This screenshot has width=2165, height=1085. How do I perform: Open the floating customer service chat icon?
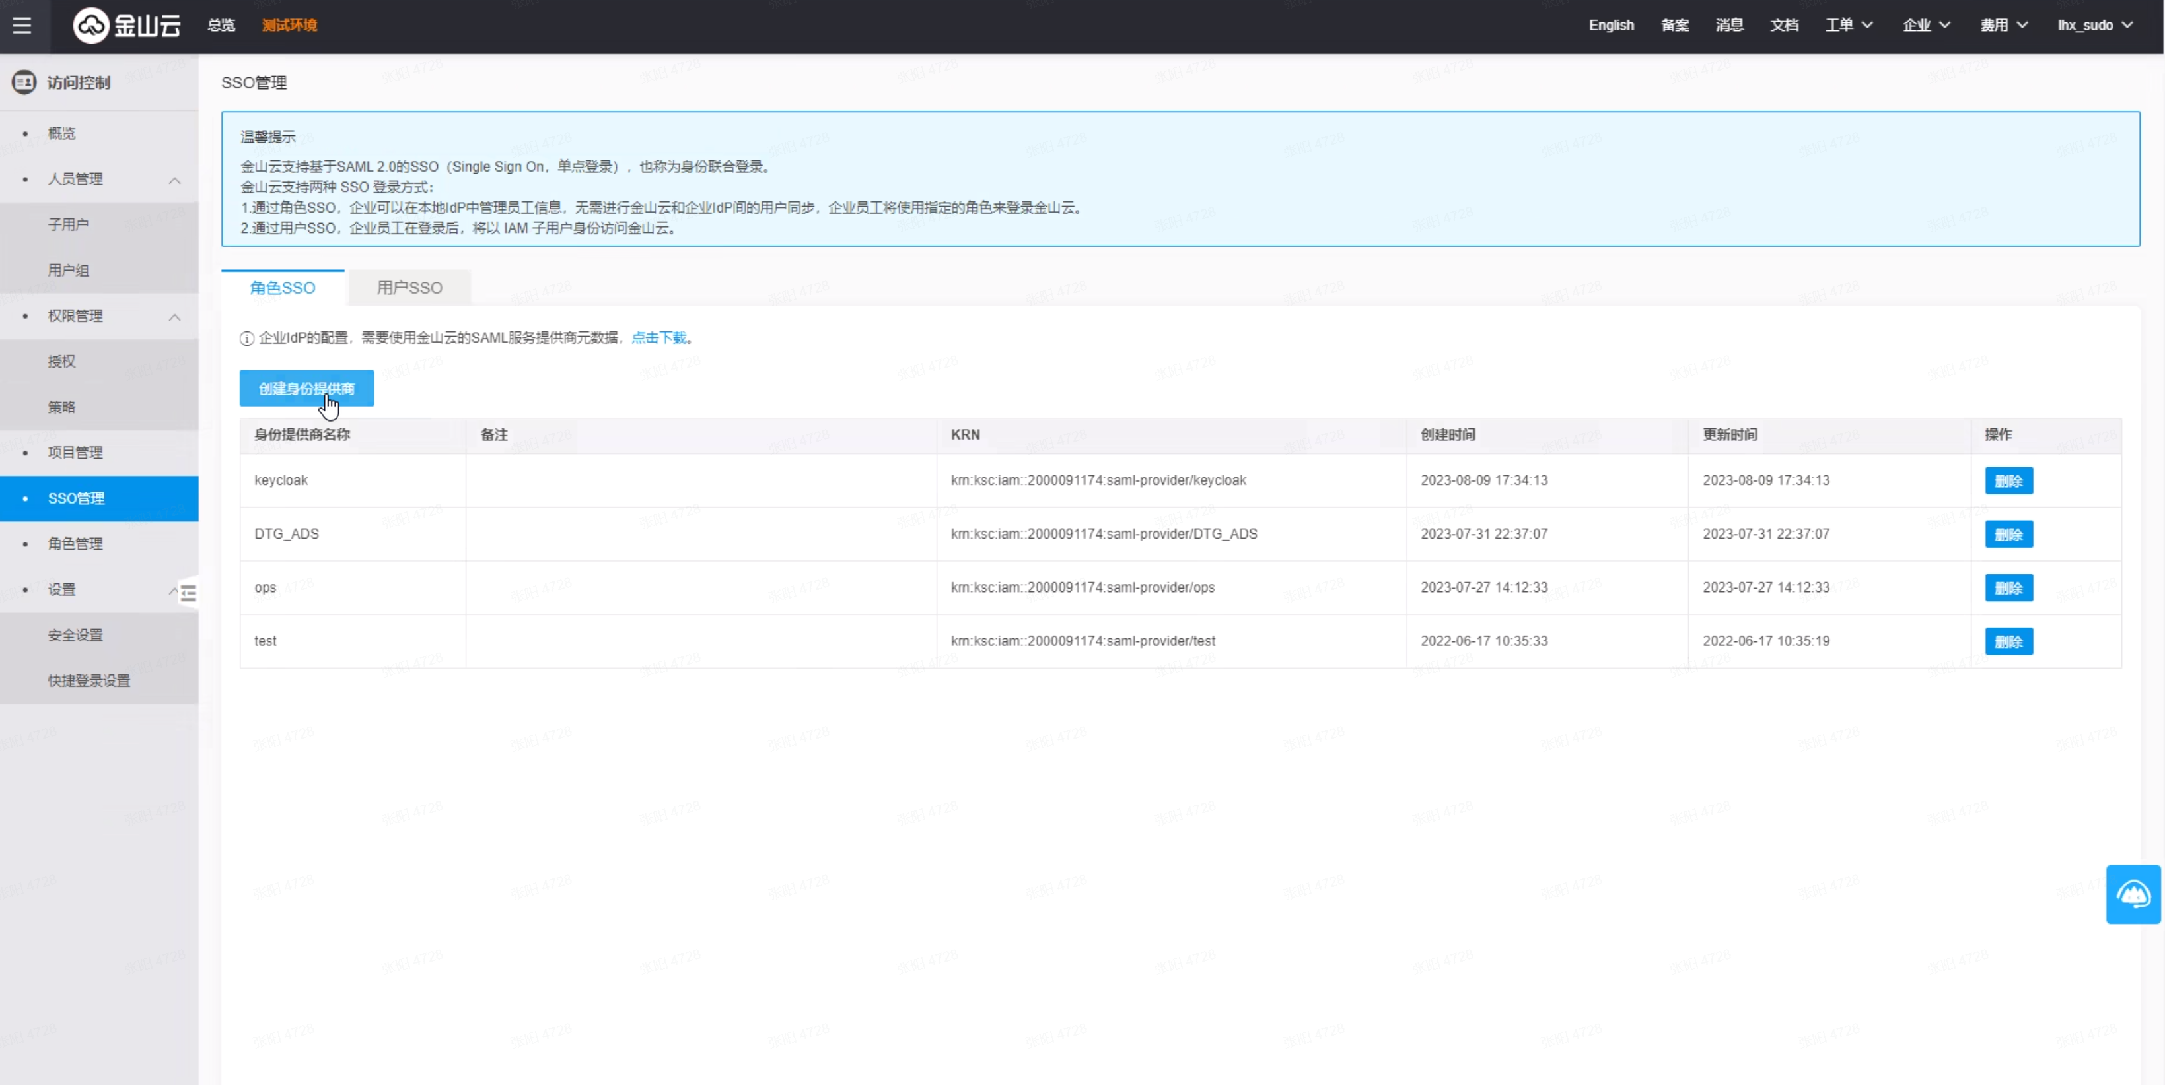(x=2133, y=894)
